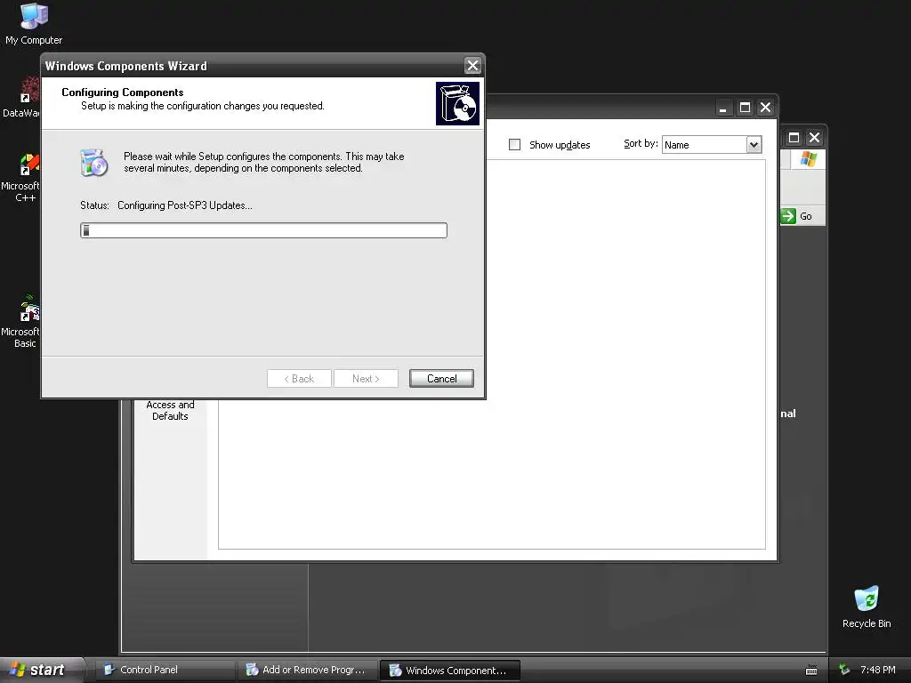This screenshot has width=911, height=683.
Task: Click the green Go arrow icon
Action: coord(788,216)
